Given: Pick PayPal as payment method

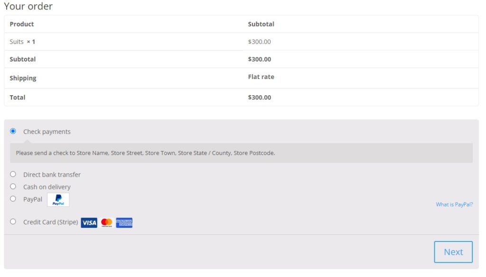Looking at the screenshot, I should pyautogui.click(x=13, y=199).
